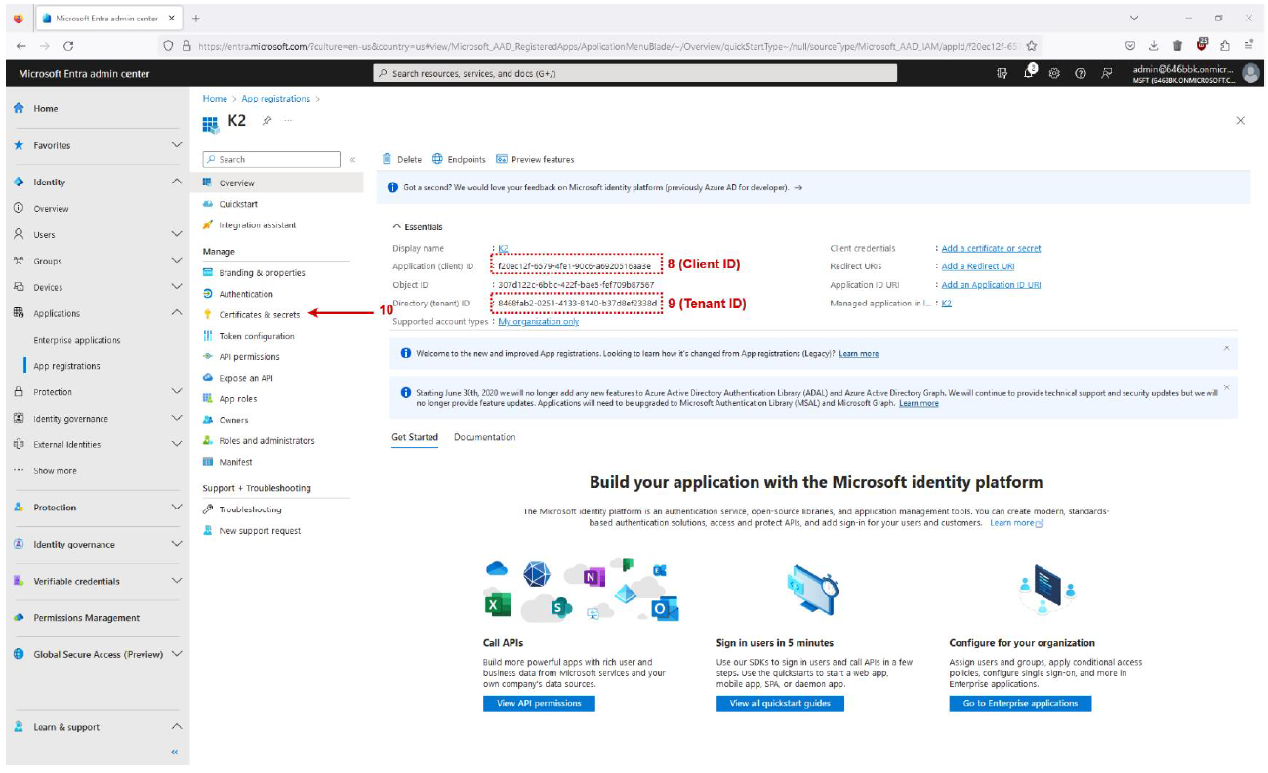Click Add a certificate or secret link
1268x773 pixels.
coord(991,248)
